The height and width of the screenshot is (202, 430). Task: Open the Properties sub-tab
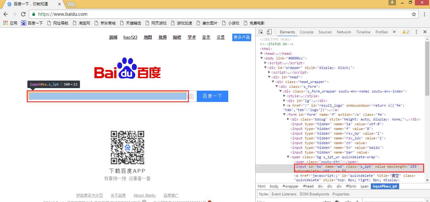click(x=341, y=194)
